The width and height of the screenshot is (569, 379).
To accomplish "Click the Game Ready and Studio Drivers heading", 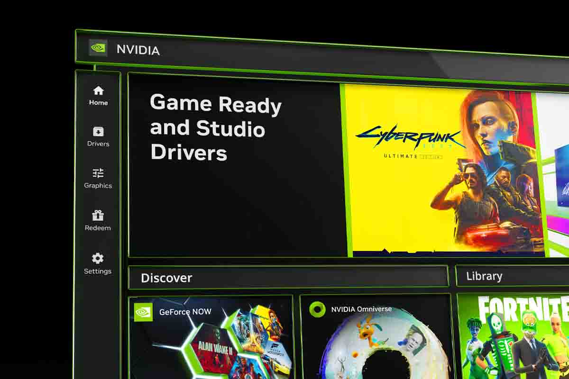I will point(216,128).
